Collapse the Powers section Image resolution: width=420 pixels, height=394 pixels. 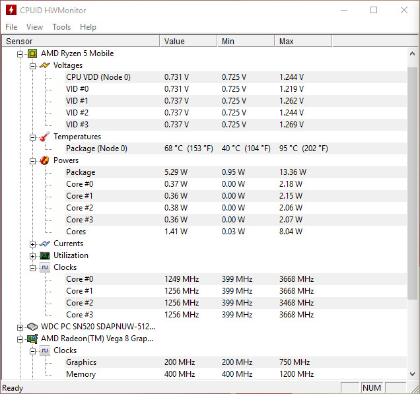(32, 161)
